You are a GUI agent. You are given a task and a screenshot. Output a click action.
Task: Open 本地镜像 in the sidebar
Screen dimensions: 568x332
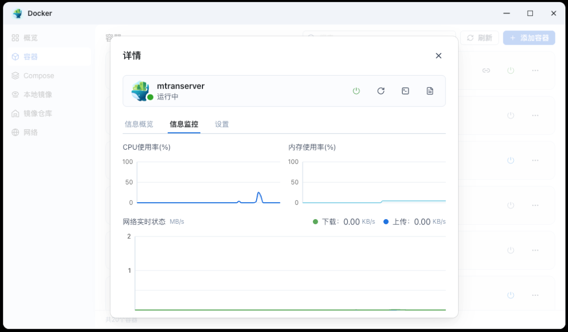point(38,95)
